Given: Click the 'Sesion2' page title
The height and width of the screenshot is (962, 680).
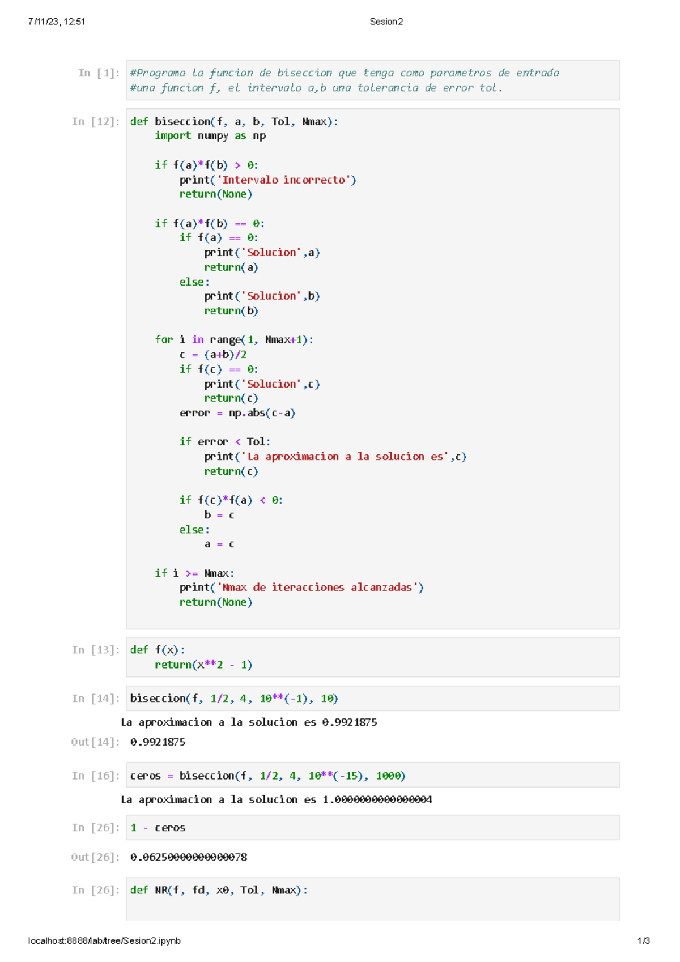Looking at the screenshot, I should click(x=386, y=22).
